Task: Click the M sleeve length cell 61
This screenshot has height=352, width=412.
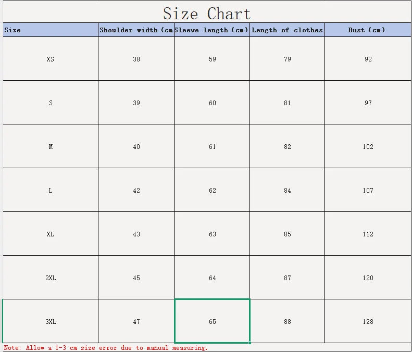Action: (x=213, y=147)
